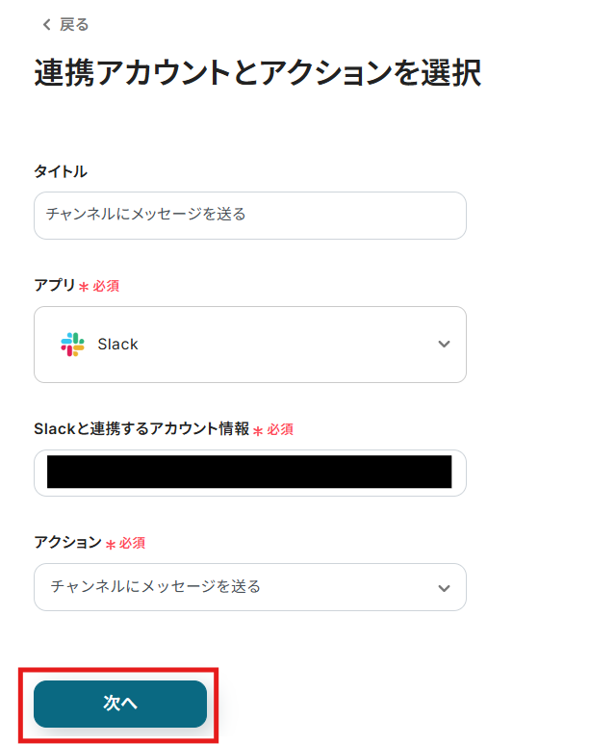Viewport: 590px width, 744px height.
Task: Click the アプリ field label
Action: click(x=54, y=286)
